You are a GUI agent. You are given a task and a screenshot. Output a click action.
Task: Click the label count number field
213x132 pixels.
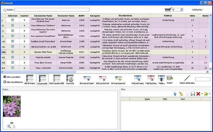pyautogui.click(x=176, y=9)
